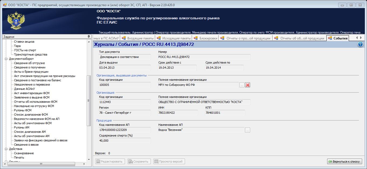Open Акт инвентаризации ФСМ
The height and width of the screenshot is (169, 367).
click(x=32, y=93)
